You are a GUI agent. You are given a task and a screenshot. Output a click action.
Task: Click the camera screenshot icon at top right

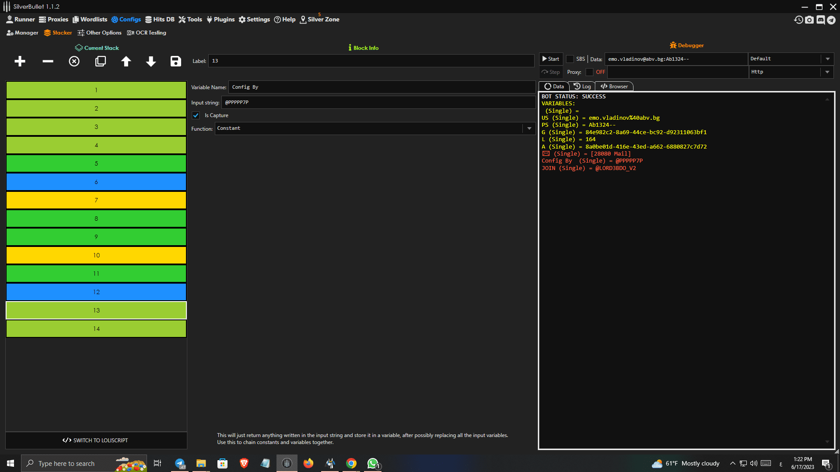[809, 20]
